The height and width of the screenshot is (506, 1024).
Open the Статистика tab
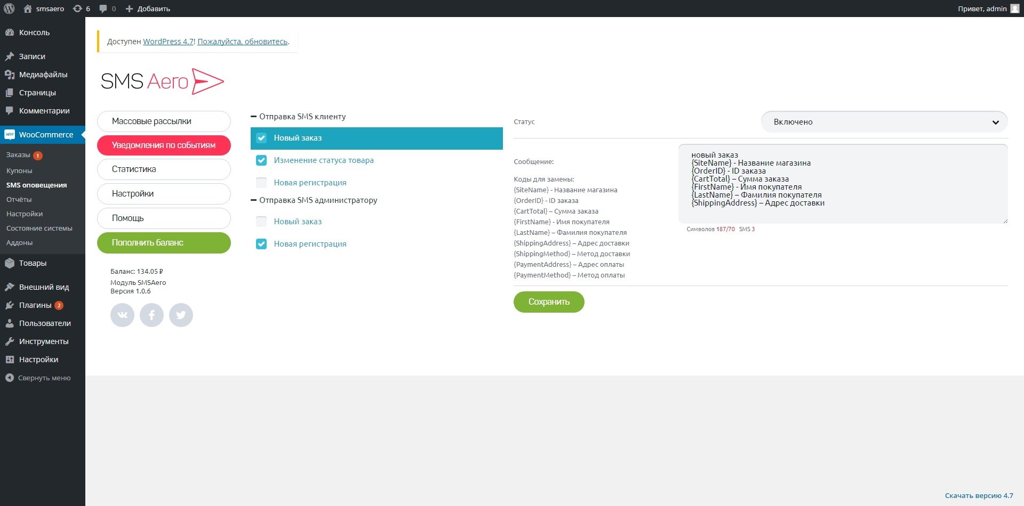[164, 169]
